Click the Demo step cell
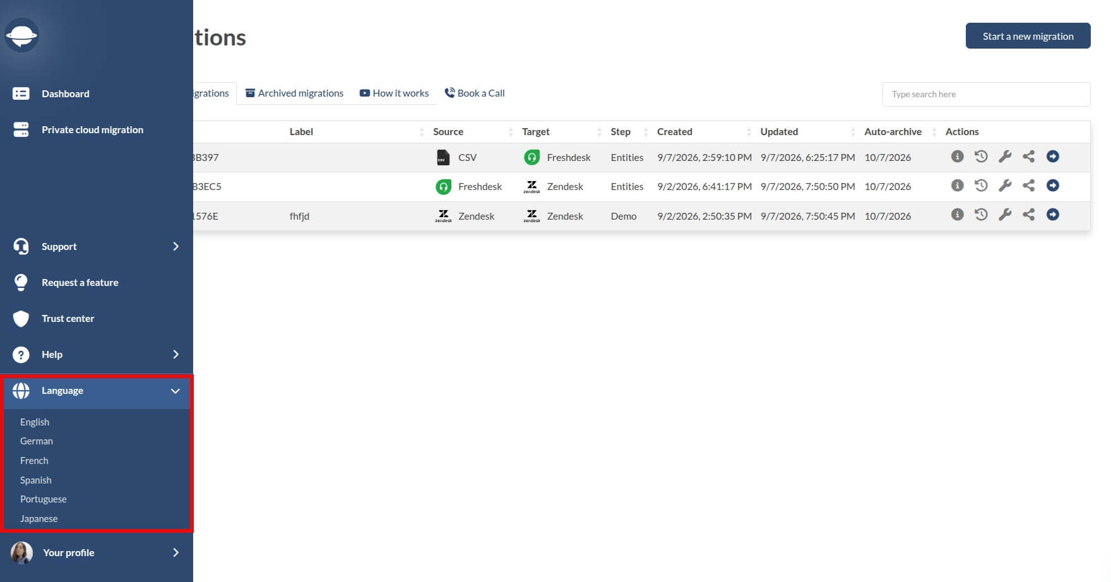 pyautogui.click(x=624, y=216)
